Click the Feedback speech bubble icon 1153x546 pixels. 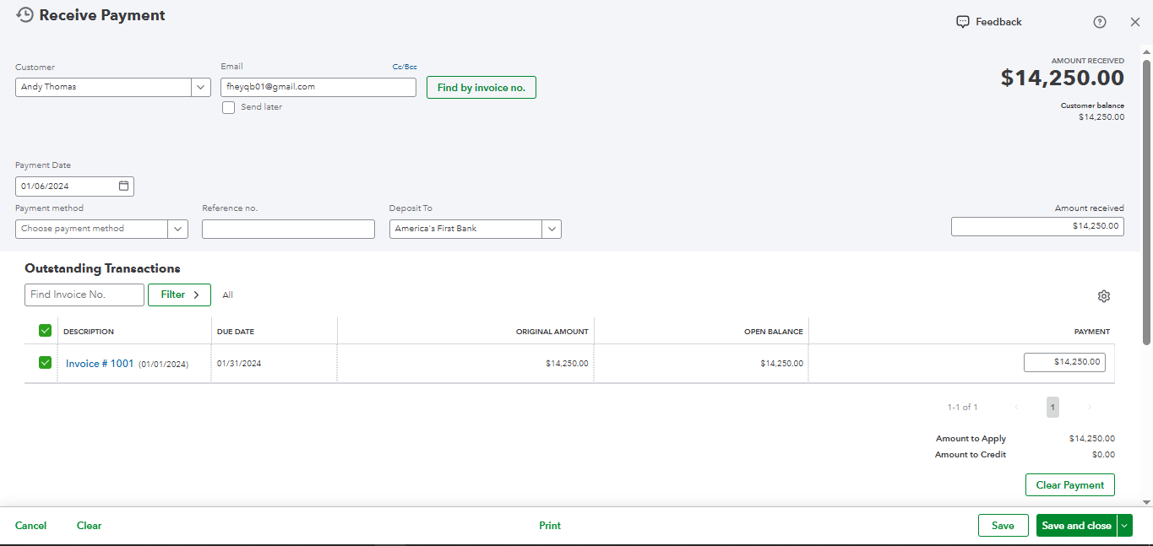pyautogui.click(x=962, y=22)
